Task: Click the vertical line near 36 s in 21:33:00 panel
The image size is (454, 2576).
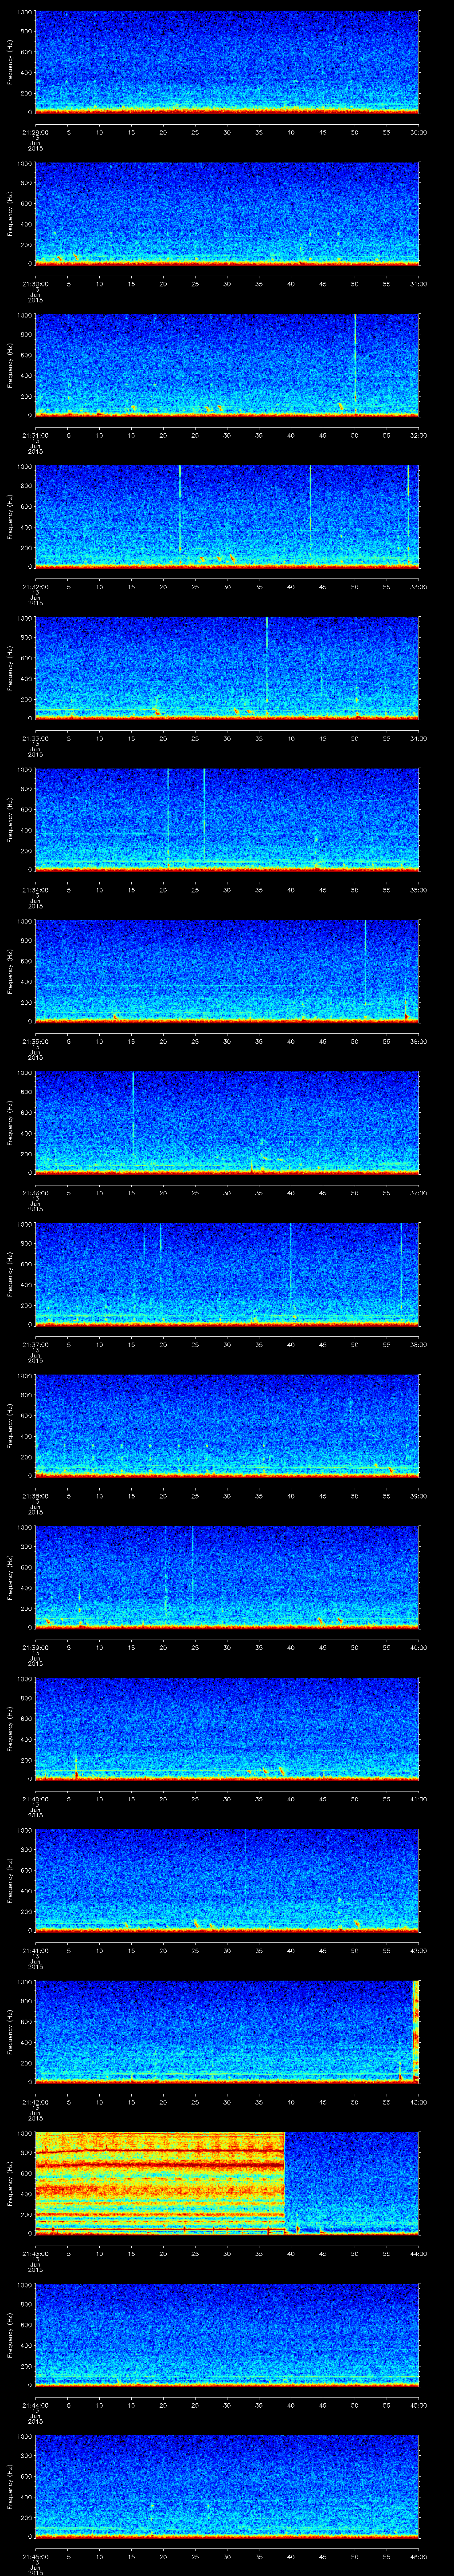Action: click(266, 660)
